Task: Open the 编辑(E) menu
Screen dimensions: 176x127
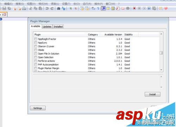Action: pyautogui.click(x=8, y=4)
